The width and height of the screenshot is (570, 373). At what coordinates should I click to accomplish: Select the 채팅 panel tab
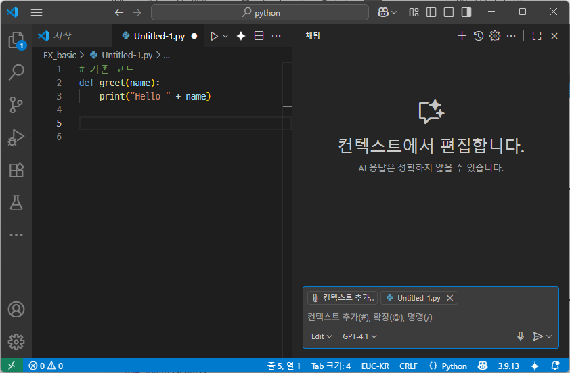[313, 36]
